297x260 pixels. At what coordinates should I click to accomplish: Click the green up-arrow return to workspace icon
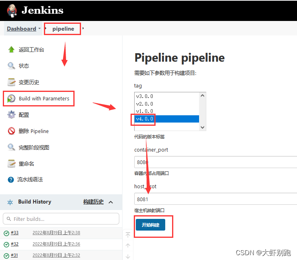click(x=11, y=50)
